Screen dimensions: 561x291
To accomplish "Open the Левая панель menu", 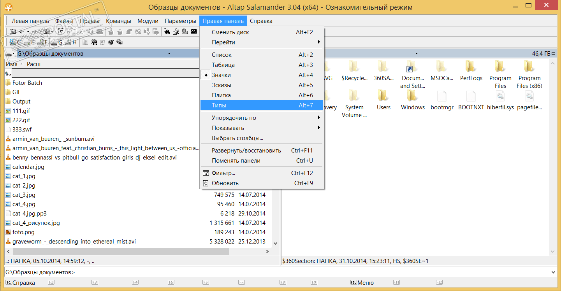I will pyautogui.click(x=30, y=21).
